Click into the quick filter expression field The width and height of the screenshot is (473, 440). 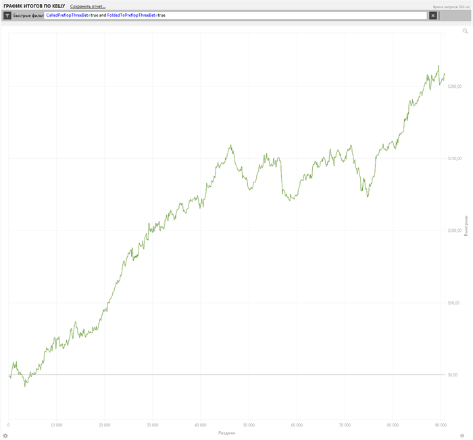(x=235, y=16)
